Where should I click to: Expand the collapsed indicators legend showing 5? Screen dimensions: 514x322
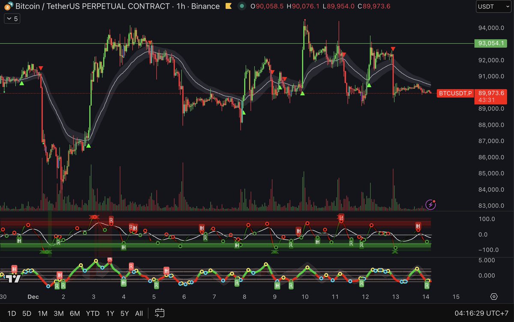coord(12,19)
